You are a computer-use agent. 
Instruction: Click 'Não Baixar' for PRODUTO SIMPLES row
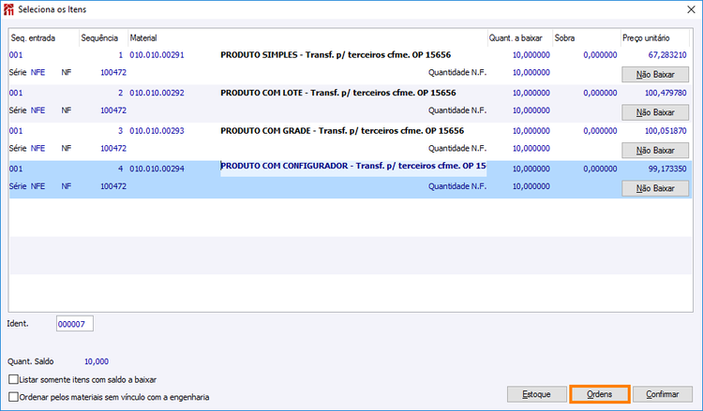655,74
